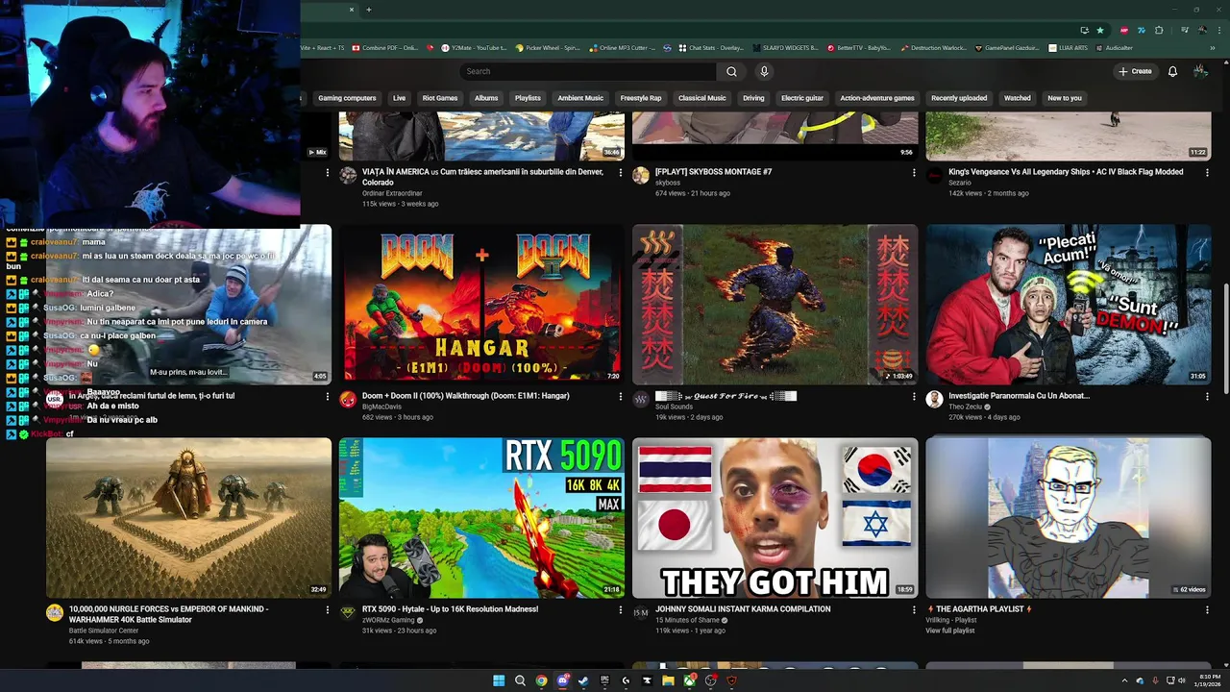Open BetterTTV bookmark

tap(859, 48)
